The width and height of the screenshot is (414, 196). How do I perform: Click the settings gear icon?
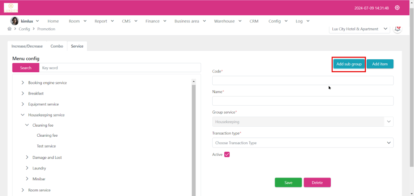coord(397,8)
